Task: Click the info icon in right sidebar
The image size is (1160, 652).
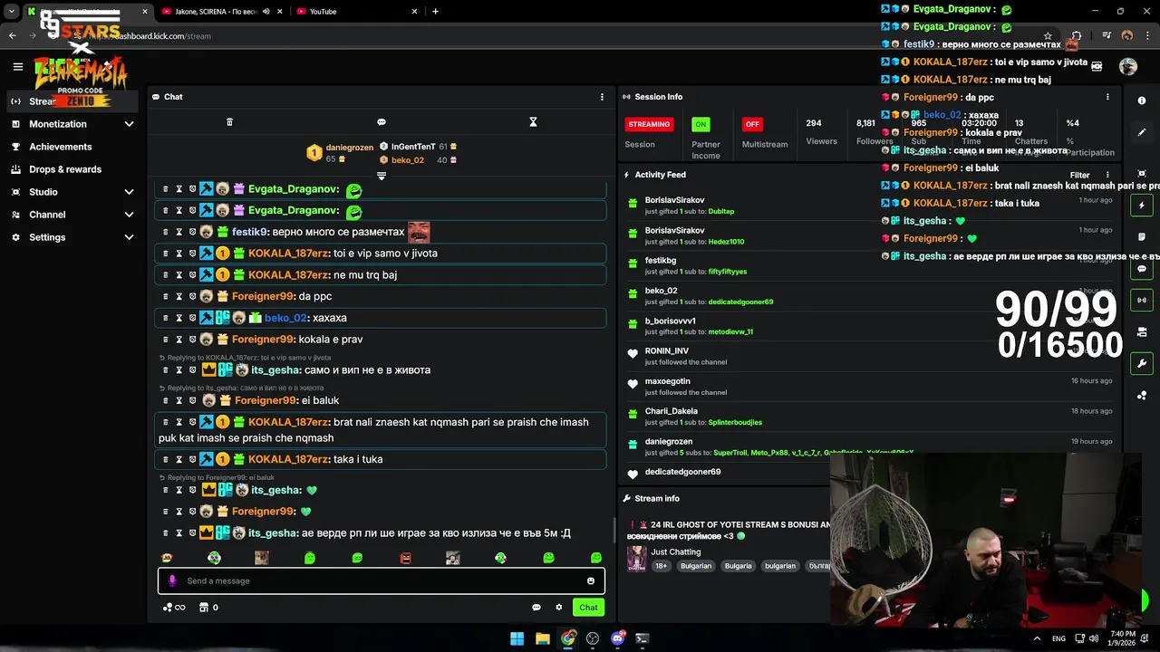Action: [x=1142, y=101]
